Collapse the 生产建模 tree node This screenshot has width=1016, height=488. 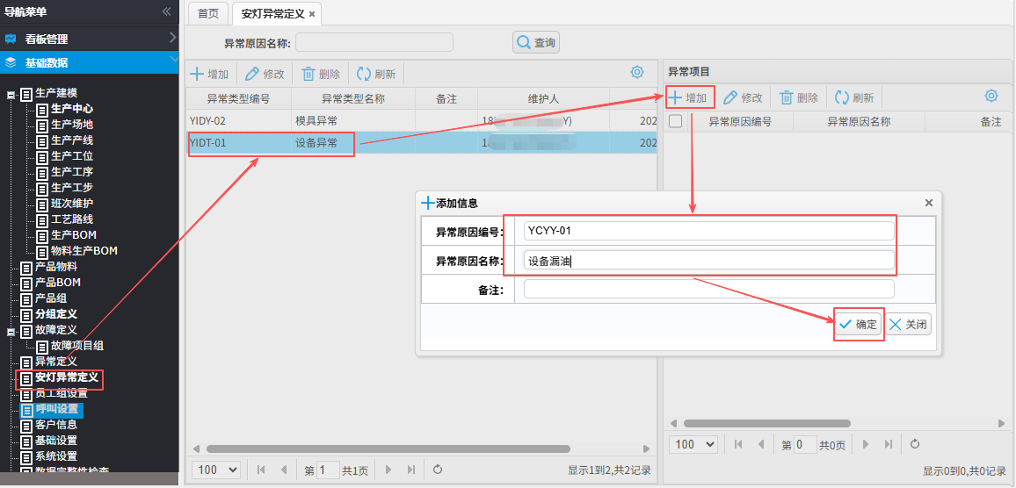pos(11,93)
